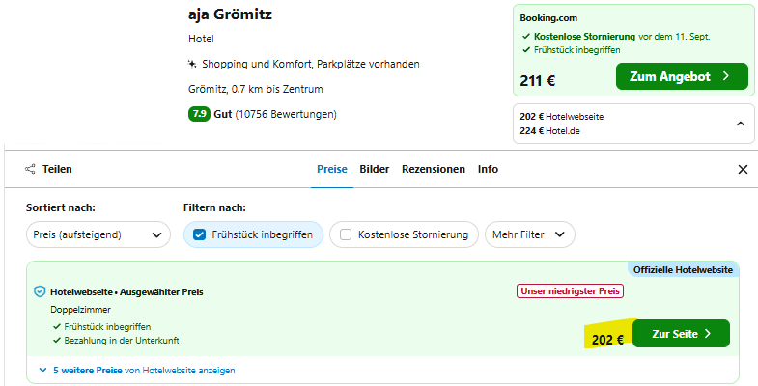Enable Kostenlose Stornierung filter
The height and width of the screenshot is (386, 758).
point(346,234)
